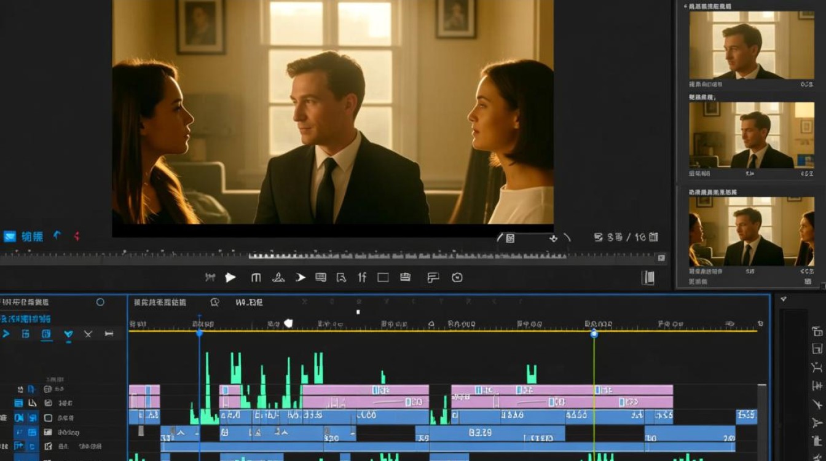Click the small square button ending the scrub bar
The width and height of the screenshot is (826, 461).
tap(661, 258)
